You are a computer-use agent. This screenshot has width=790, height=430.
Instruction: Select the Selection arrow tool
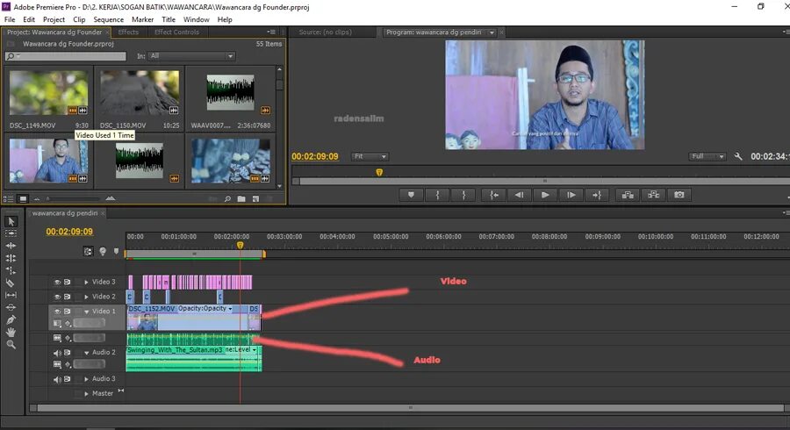click(x=11, y=221)
